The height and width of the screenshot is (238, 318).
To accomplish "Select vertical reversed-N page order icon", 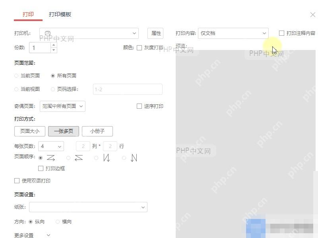I will 107,157.
